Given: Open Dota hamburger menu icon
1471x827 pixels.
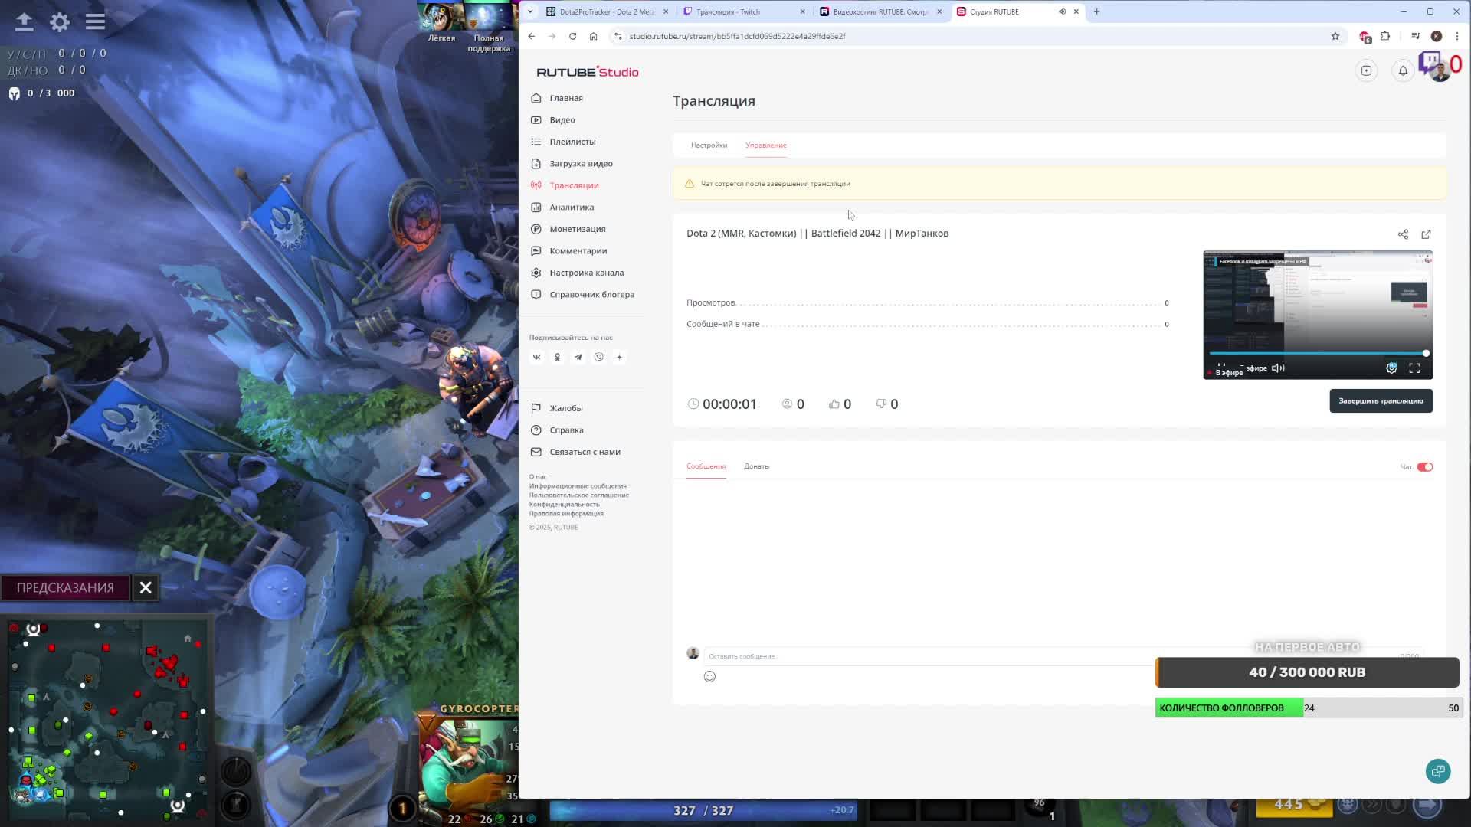Looking at the screenshot, I should pos(95,22).
